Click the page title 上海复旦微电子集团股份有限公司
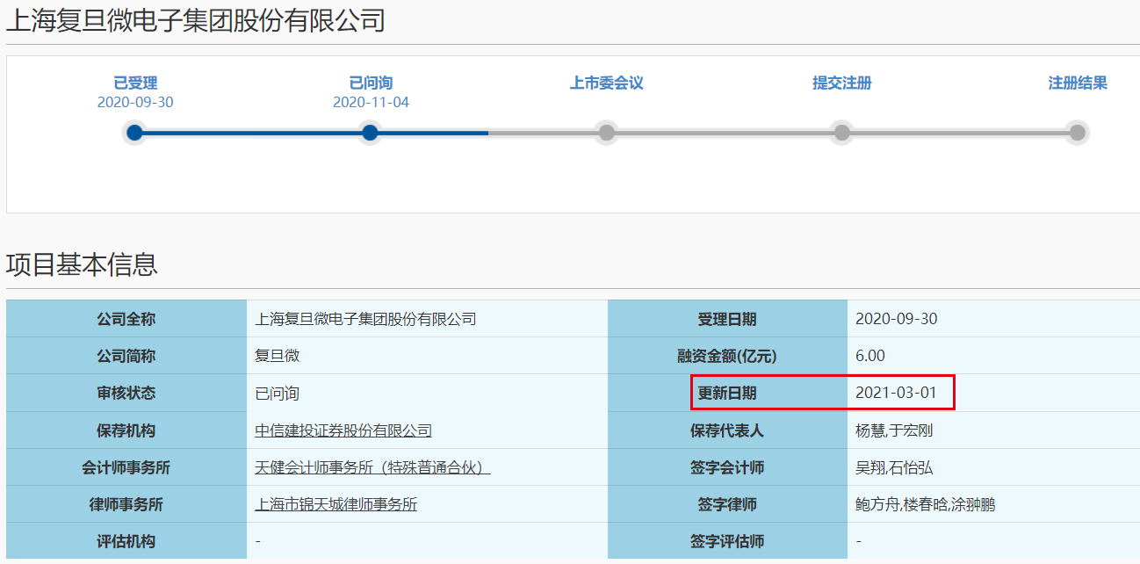The width and height of the screenshot is (1140, 564). tap(196, 20)
